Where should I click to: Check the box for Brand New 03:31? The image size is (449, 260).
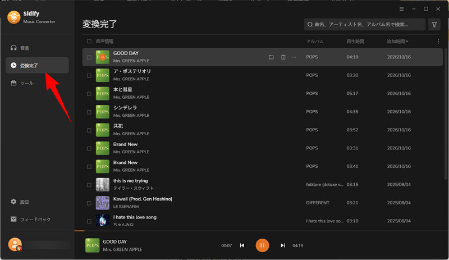(89, 148)
